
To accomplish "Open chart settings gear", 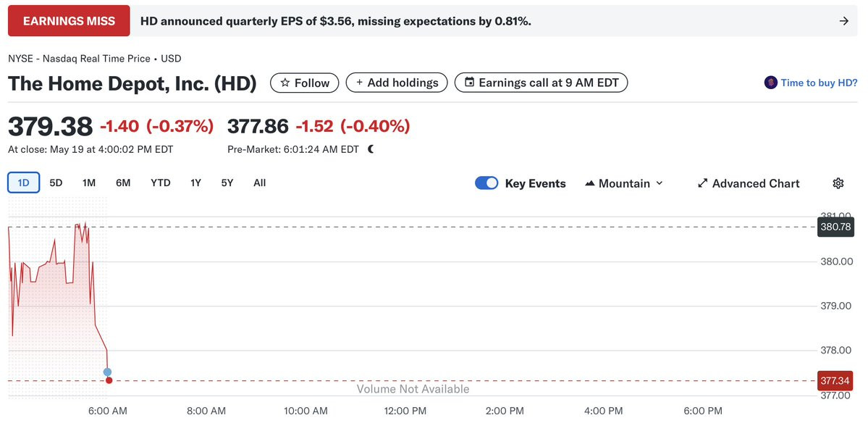I will 838,183.
